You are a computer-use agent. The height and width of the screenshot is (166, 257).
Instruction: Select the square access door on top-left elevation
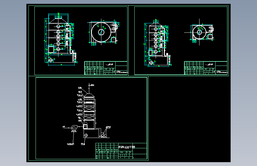click(51, 49)
